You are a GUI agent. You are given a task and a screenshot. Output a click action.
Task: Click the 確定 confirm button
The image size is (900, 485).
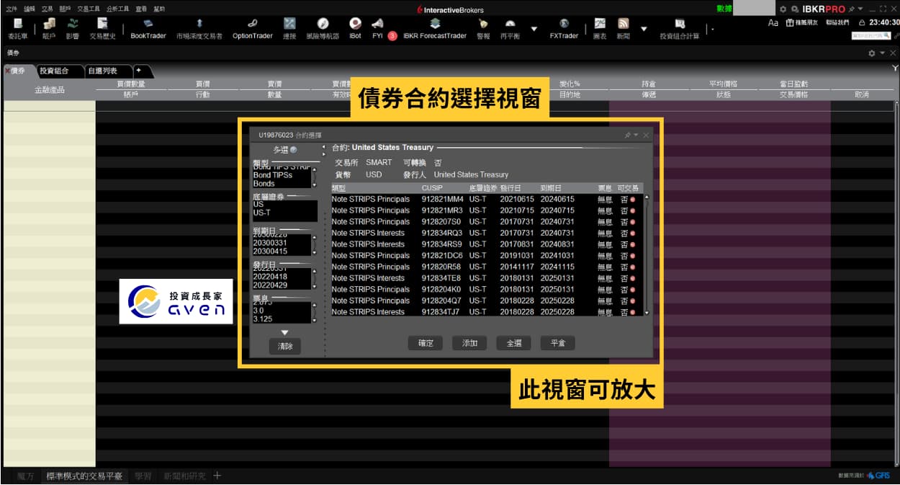426,343
